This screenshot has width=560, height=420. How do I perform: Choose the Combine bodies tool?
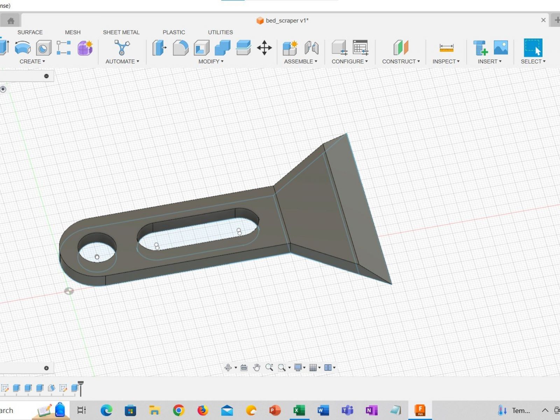(x=223, y=48)
